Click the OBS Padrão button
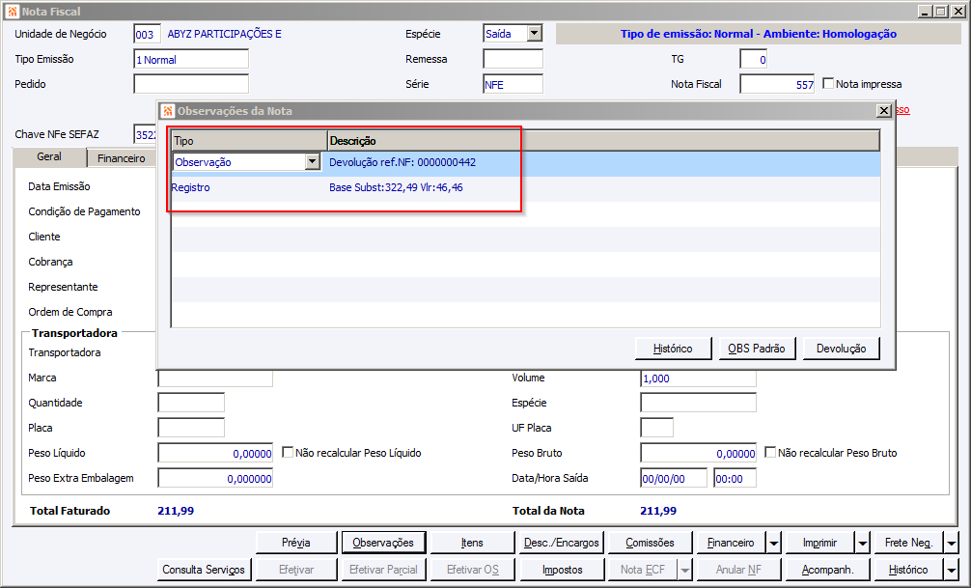This screenshot has width=971, height=588. (x=757, y=349)
